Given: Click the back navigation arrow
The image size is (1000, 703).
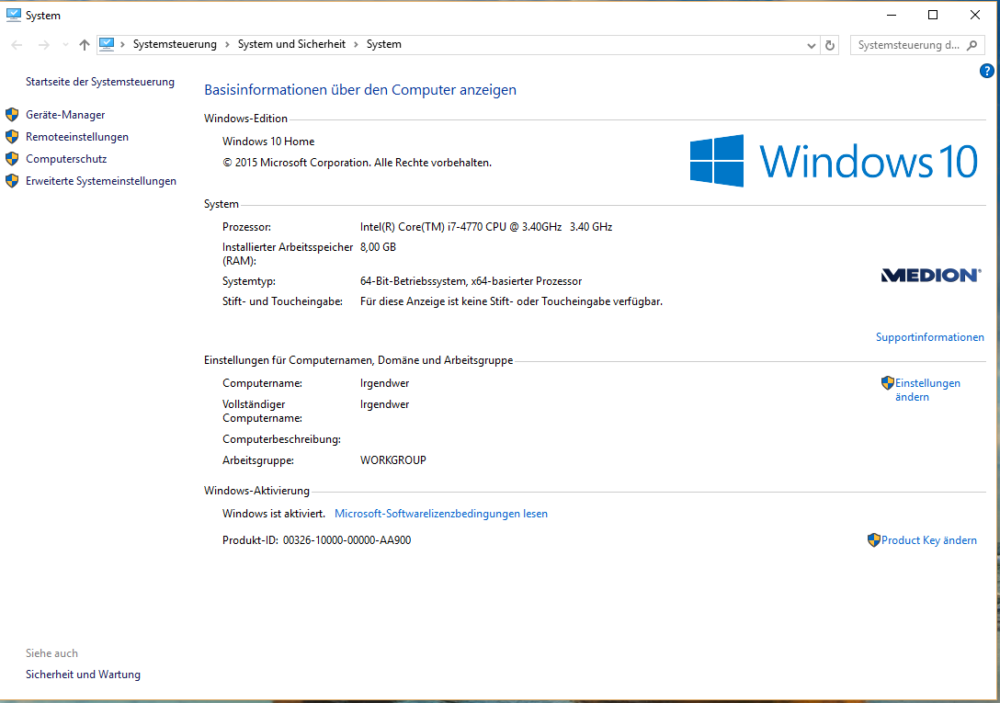Looking at the screenshot, I should tap(17, 45).
